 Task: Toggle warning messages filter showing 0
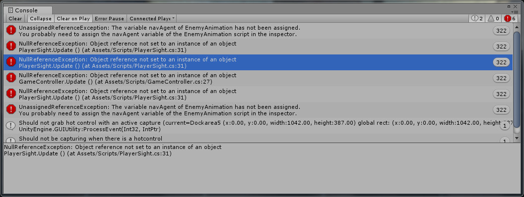493,19
